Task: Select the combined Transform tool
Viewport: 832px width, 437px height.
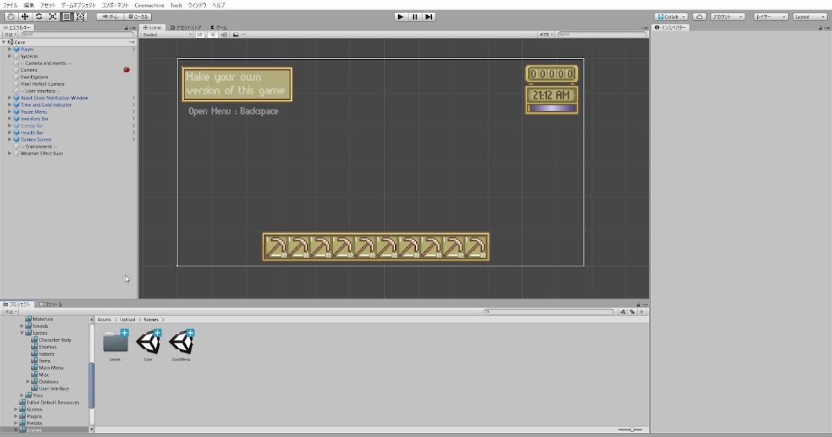Action: pos(81,17)
